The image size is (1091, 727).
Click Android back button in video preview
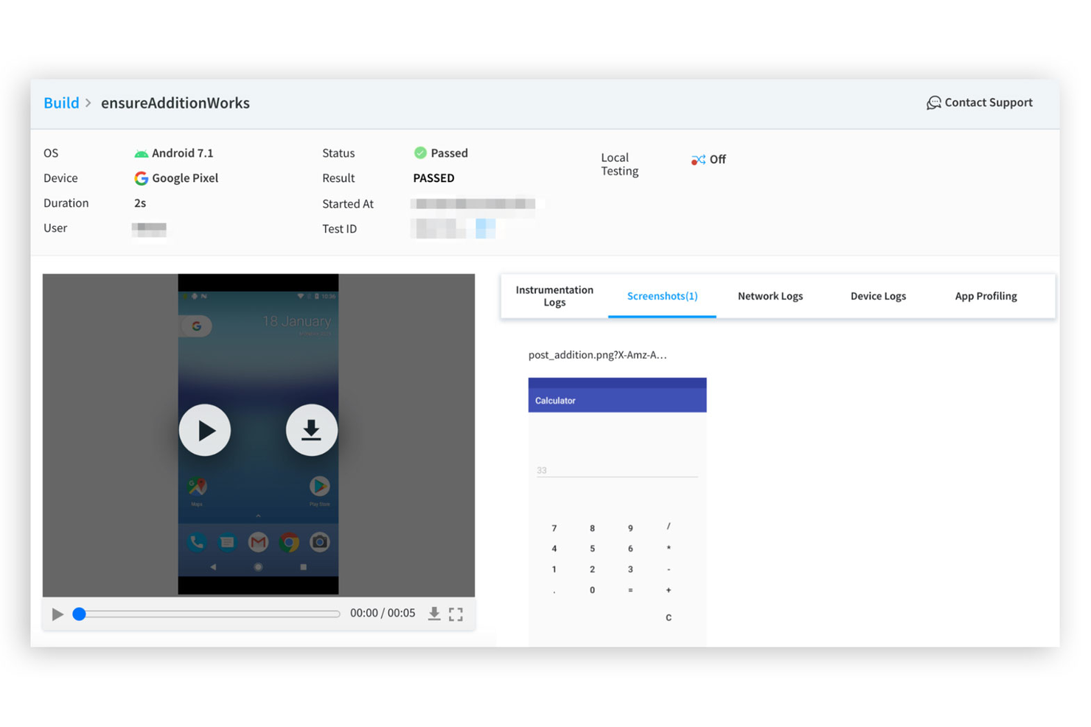213,567
